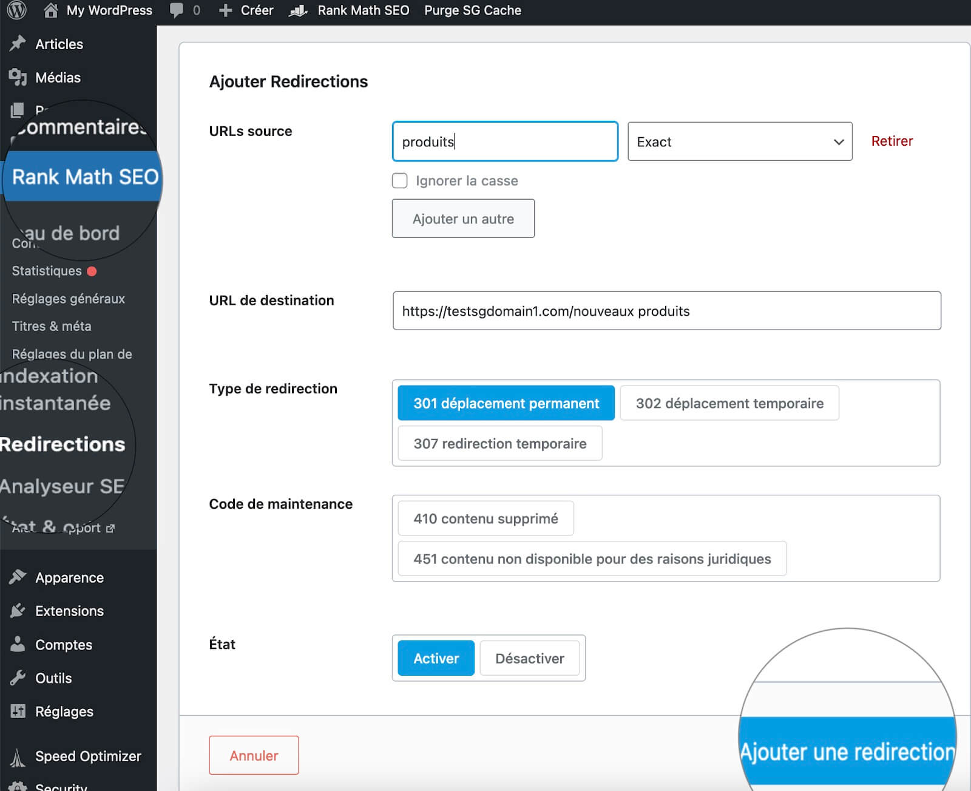Set État to Désactiver

[530, 658]
